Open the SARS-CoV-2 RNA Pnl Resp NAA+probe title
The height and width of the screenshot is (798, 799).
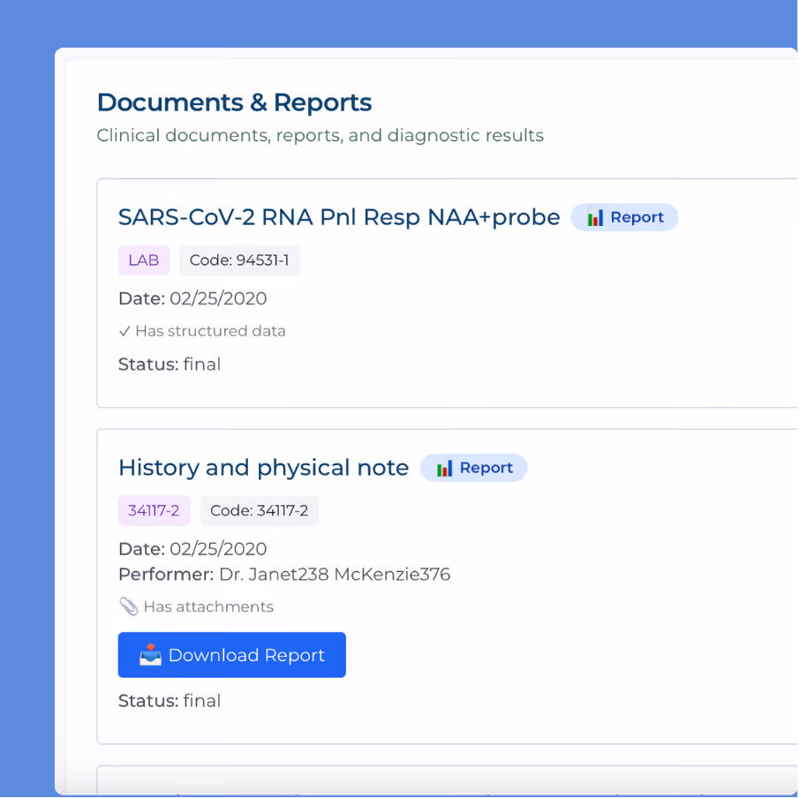point(339,217)
